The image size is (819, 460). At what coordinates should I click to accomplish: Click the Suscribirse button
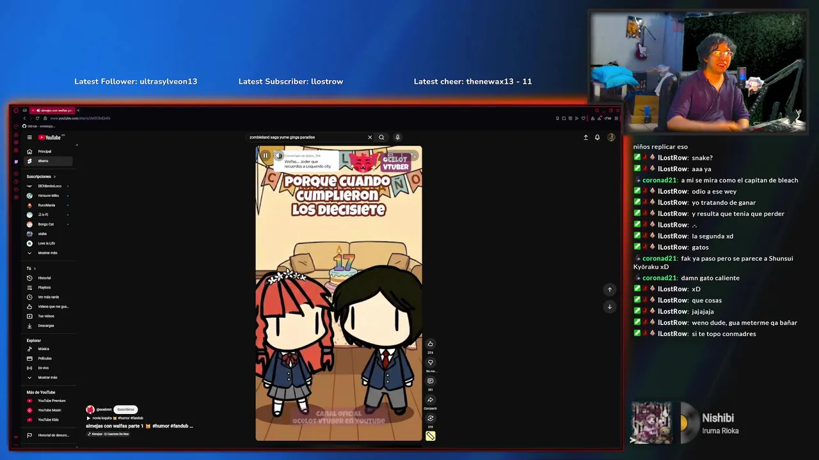click(x=125, y=410)
